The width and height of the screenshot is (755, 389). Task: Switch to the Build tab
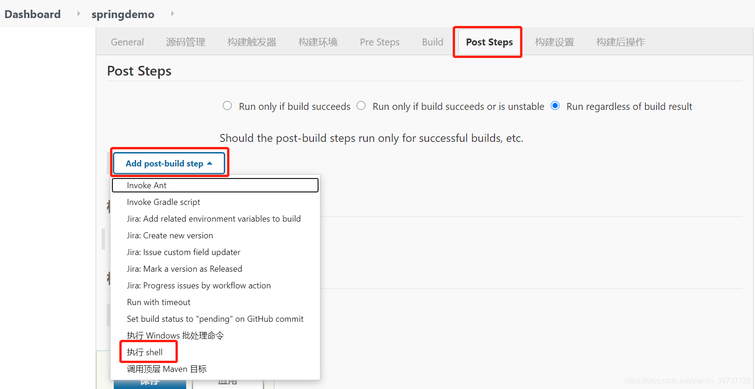433,42
